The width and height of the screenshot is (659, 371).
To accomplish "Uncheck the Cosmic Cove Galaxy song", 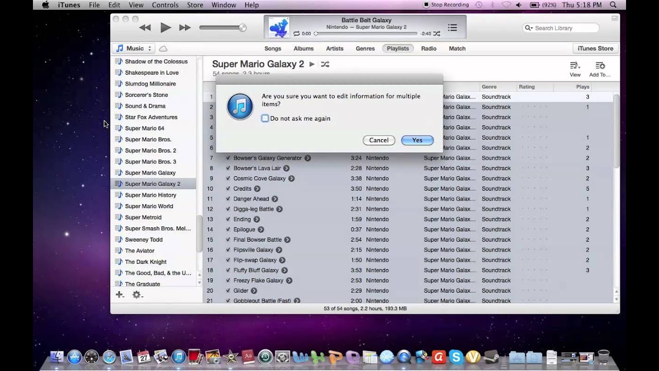I will click(x=228, y=178).
